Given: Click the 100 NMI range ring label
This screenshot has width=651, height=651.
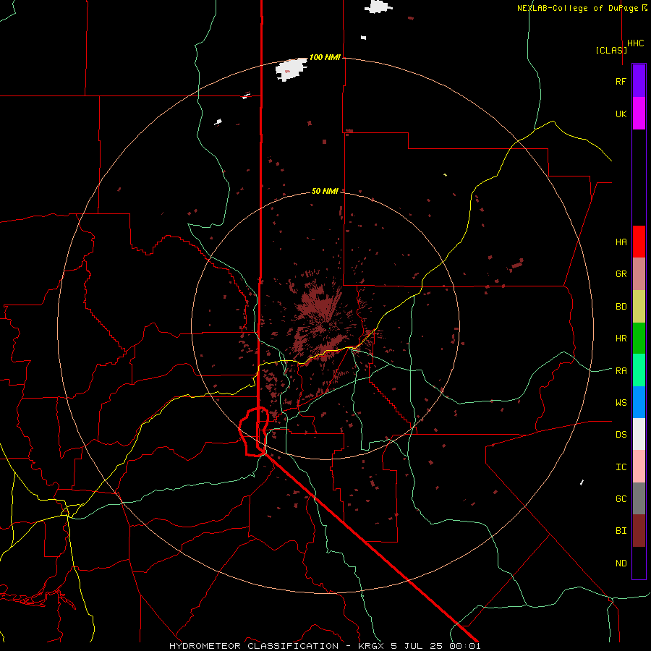Looking at the screenshot, I should point(325,57).
